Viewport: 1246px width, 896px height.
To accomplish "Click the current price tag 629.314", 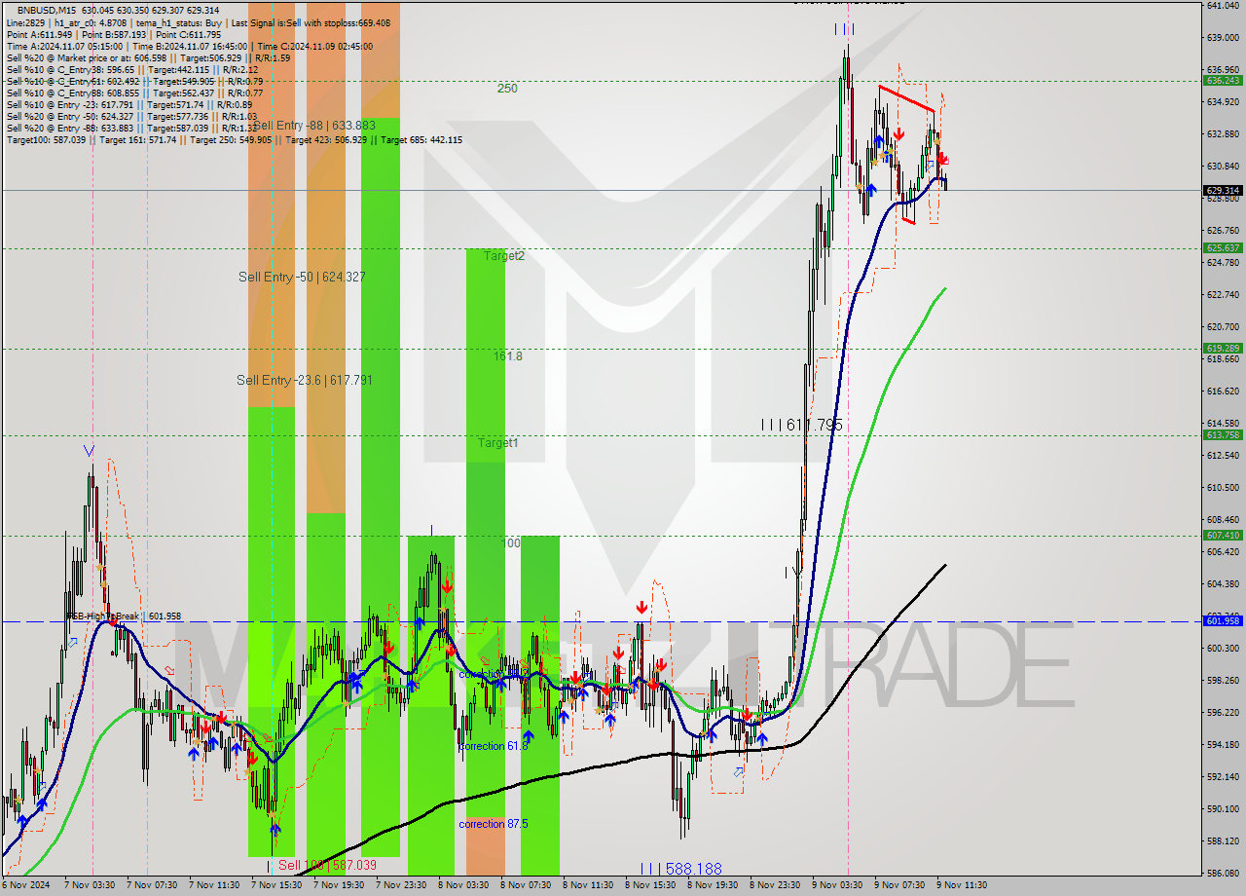I will tap(1223, 191).
